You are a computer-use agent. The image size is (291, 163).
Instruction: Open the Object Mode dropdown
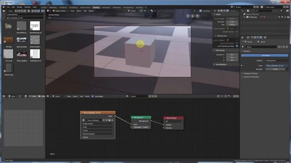[60, 11]
